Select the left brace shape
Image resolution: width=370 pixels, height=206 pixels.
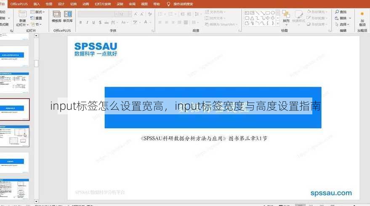268,23
